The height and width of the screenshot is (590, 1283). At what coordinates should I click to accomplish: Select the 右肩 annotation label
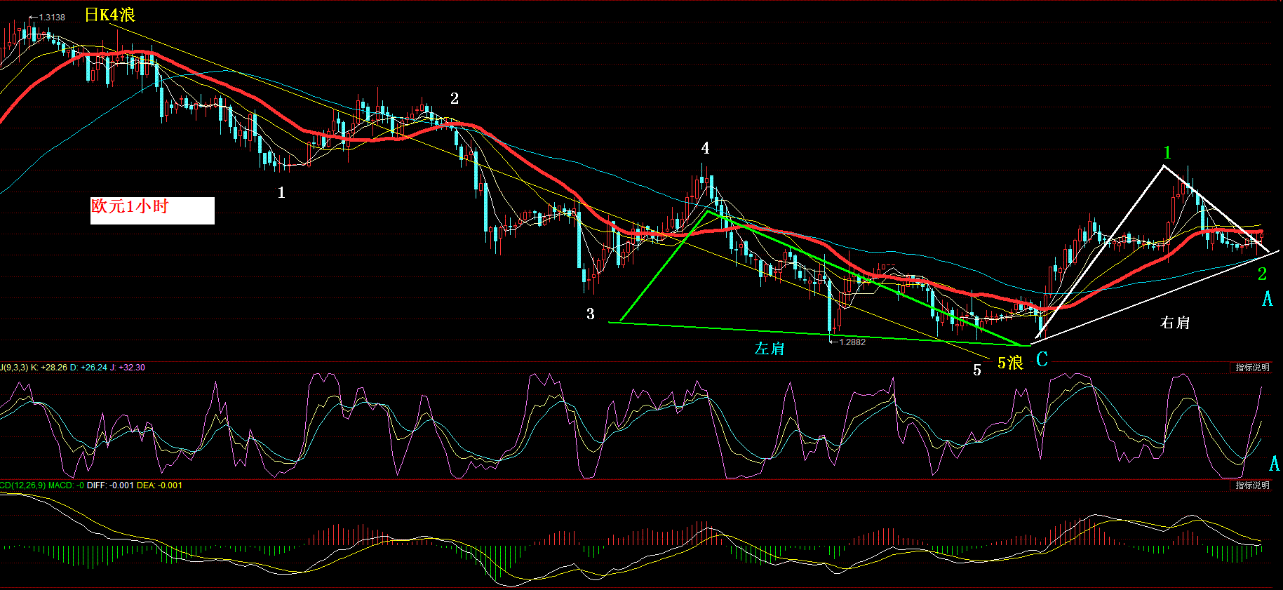(x=1175, y=323)
